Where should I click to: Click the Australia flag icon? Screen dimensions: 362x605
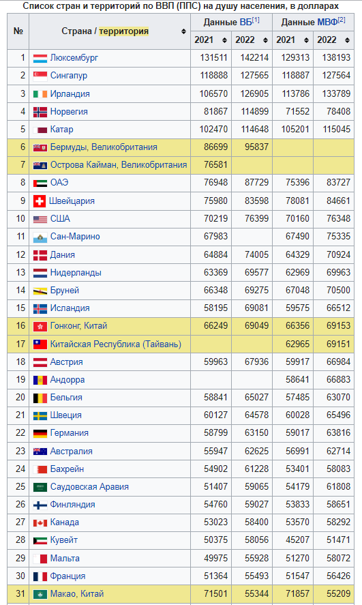click(40, 452)
